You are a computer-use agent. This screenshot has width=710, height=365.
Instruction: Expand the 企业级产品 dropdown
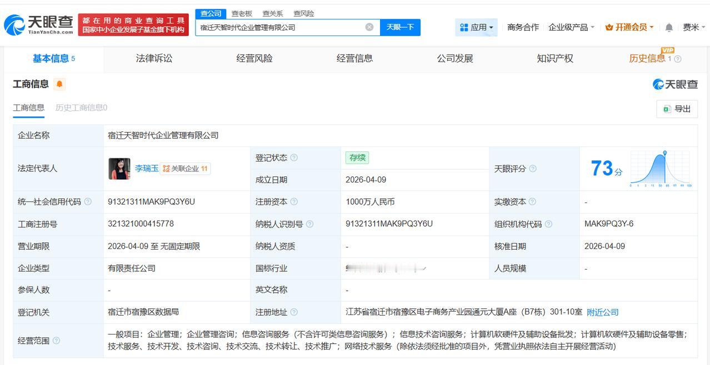571,27
